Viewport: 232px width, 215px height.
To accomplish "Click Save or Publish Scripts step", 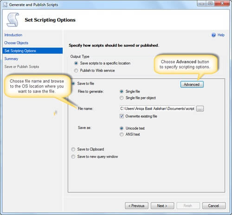I will pyautogui.click(x=22, y=67).
